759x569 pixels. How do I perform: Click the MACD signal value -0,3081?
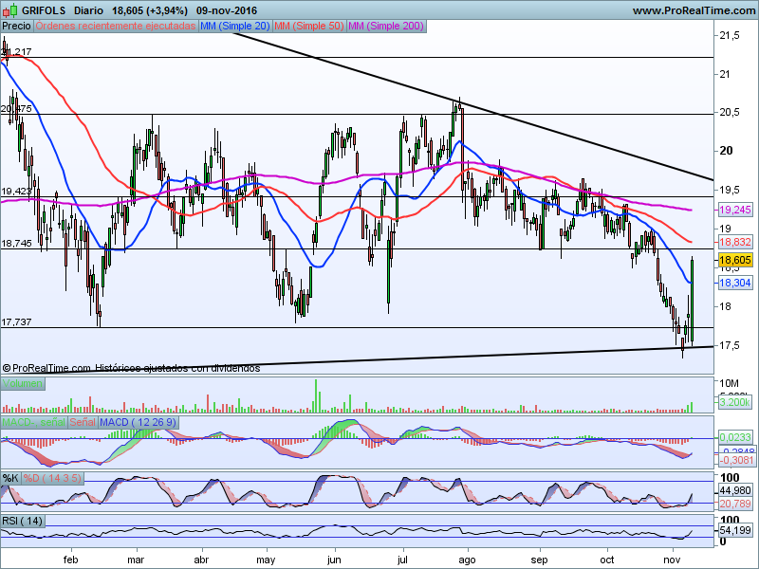[735, 460]
